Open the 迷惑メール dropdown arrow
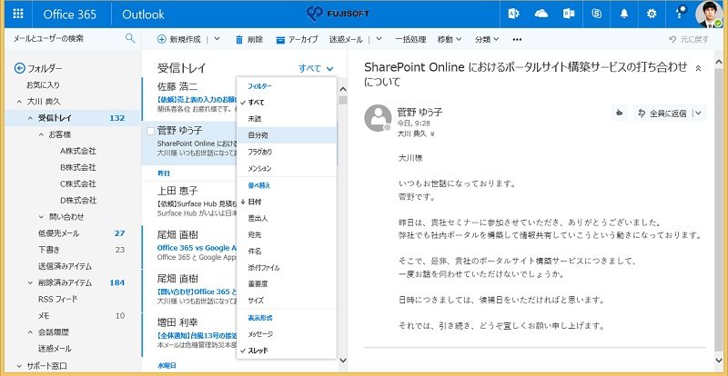Screen dimensions: 728x376 pyautogui.click(x=379, y=39)
